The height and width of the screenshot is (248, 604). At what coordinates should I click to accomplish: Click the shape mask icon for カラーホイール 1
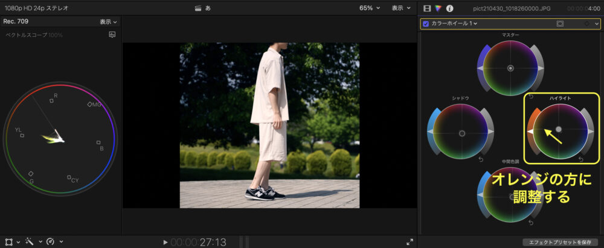tap(560, 24)
